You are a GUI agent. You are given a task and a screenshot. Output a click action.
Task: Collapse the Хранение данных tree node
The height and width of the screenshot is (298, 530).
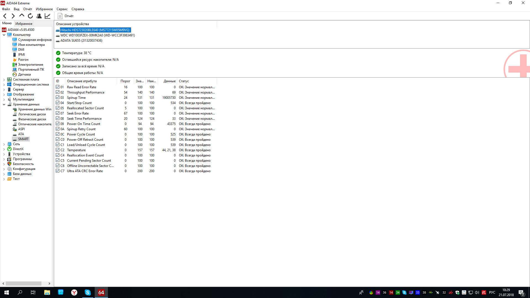click(x=4, y=104)
